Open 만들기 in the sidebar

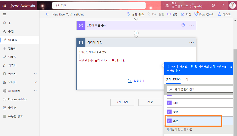[x=20, y=48]
